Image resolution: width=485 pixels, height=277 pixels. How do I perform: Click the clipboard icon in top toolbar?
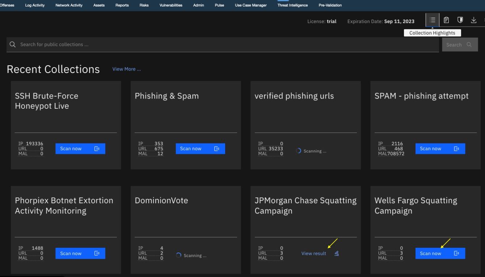(x=447, y=21)
